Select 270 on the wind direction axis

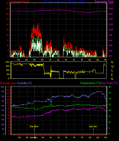point(7,66)
